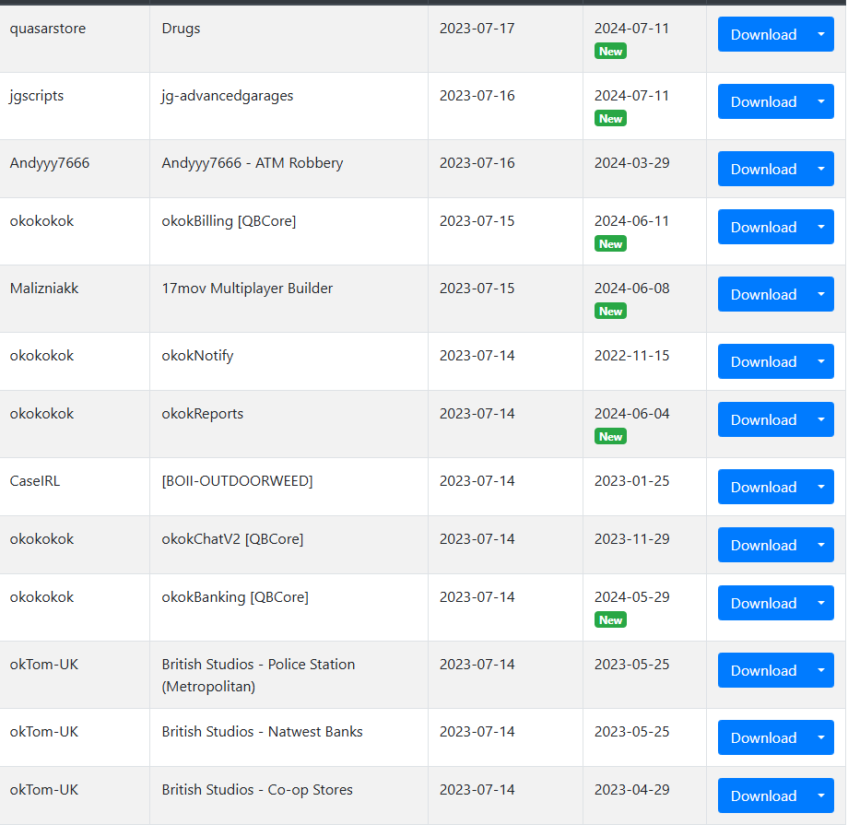The width and height of the screenshot is (848, 825).
Task: Download okokBilling [QBCore]
Action: click(763, 227)
